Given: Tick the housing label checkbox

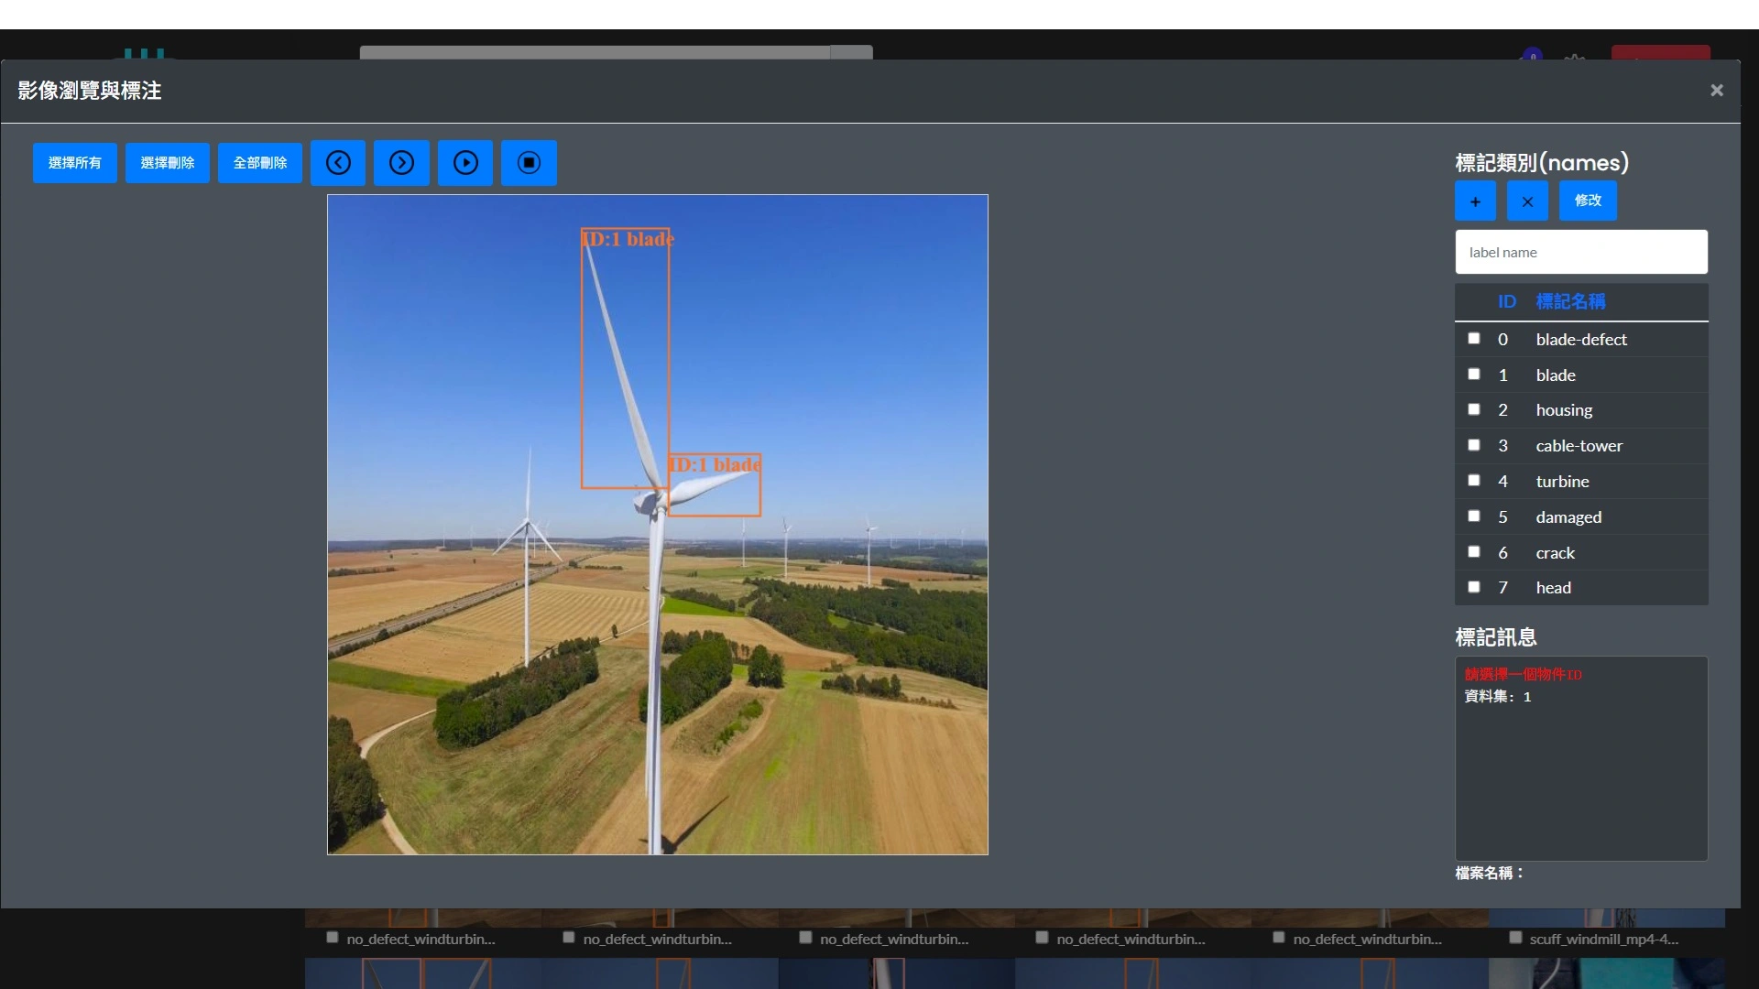Looking at the screenshot, I should pos(1474,409).
